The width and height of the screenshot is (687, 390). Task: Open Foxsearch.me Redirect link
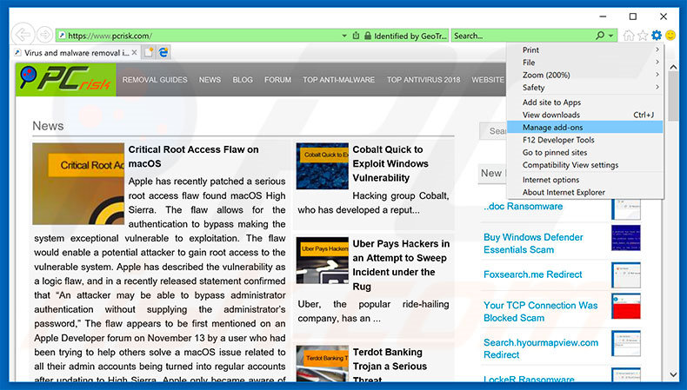(533, 274)
